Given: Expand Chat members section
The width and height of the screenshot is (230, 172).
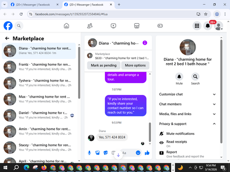Looking at the screenshot, I should coord(187,104).
